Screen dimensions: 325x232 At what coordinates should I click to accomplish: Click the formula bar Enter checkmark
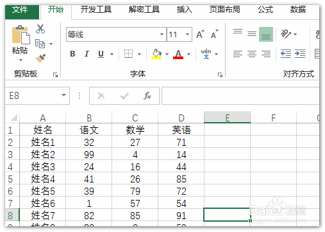124,96
